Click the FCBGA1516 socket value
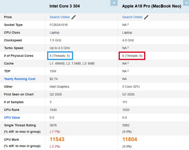 coord(59,25)
